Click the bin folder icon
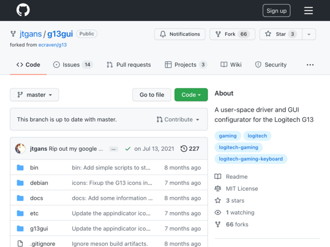 point(20,168)
